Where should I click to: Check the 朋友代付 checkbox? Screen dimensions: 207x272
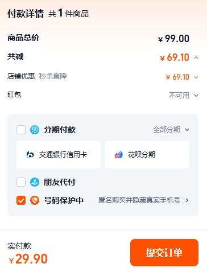(21, 182)
